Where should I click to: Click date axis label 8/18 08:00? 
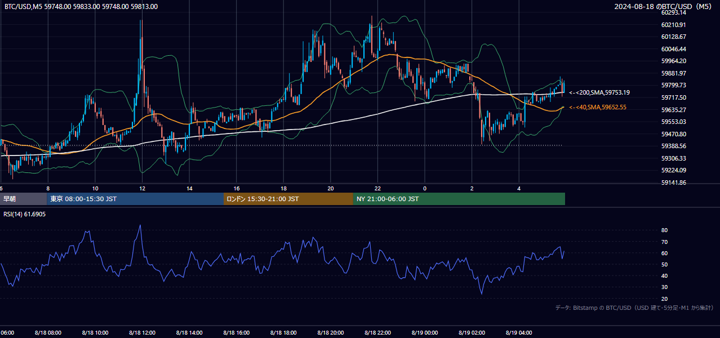pyautogui.click(x=48, y=333)
